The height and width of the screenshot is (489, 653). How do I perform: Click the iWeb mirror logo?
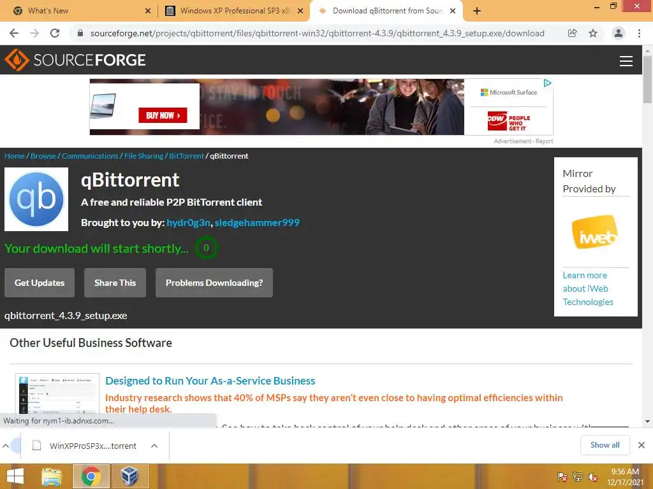pyautogui.click(x=595, y=232)
